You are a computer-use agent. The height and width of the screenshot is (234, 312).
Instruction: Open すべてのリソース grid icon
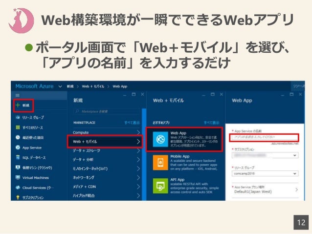tap(18, 127)
